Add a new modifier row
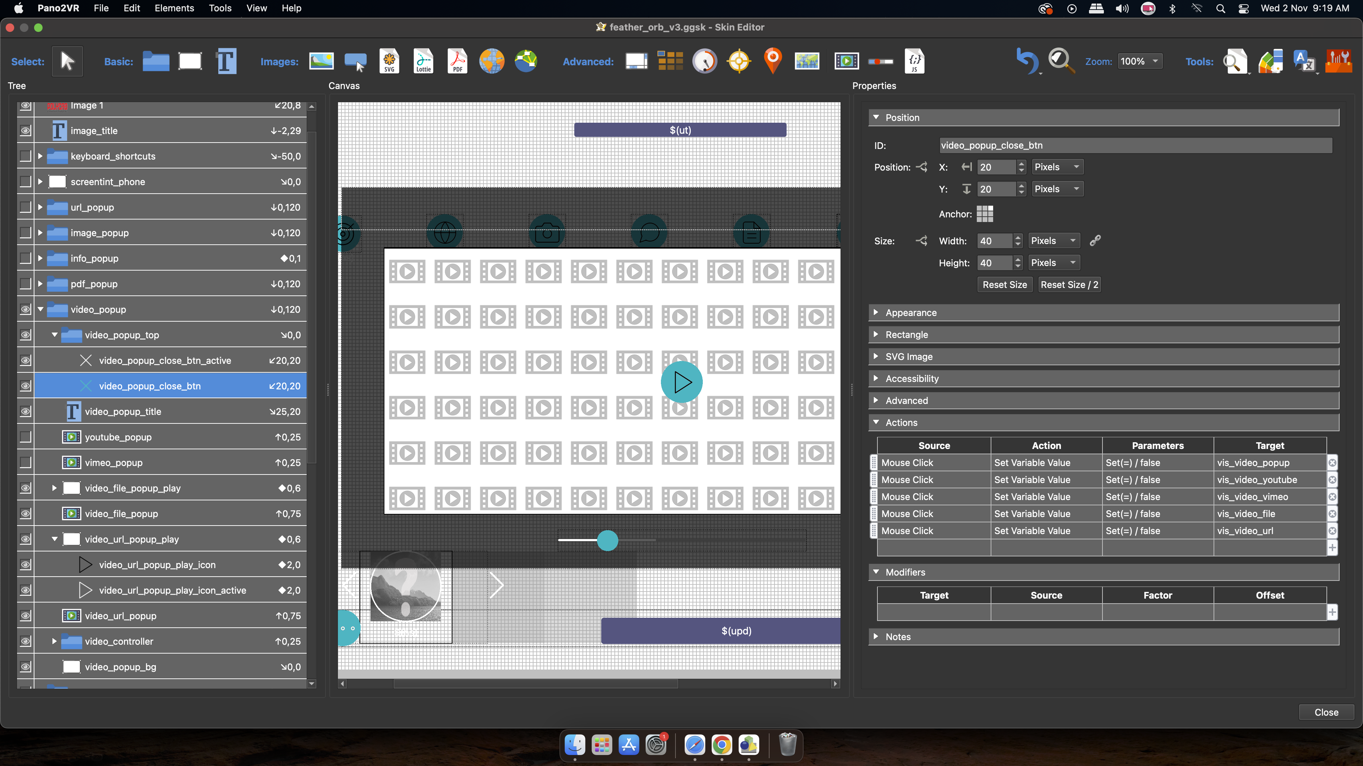Viewport: 1363px width, 766px height. (x=1332, y=612)
